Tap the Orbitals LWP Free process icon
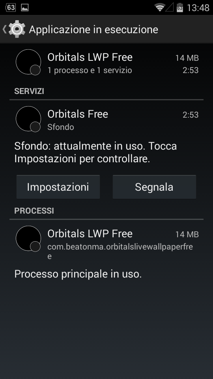This screenshot has width=213, height=379. (x=28, y=238)
